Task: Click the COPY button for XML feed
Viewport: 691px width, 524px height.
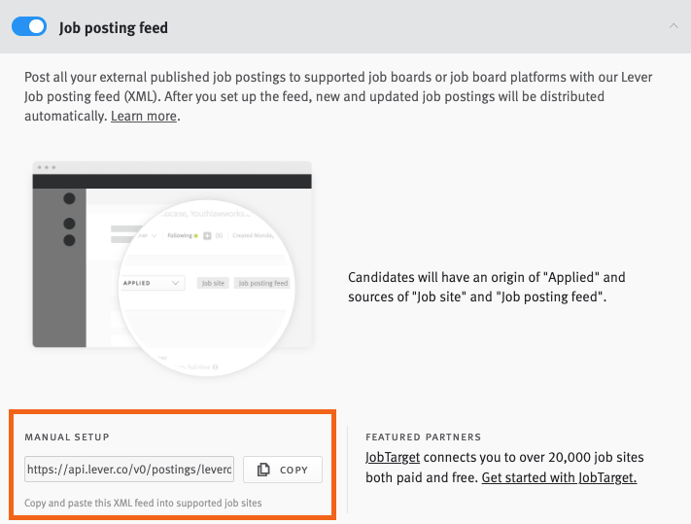Action: click(x=282, y=470)
